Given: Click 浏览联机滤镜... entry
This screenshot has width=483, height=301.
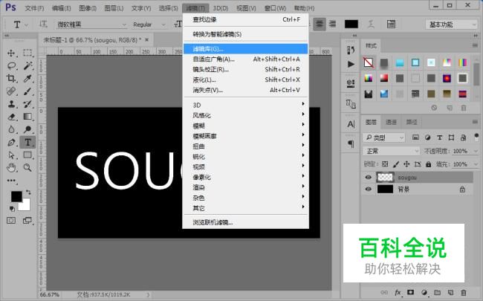Looking at the screenshot, I should click(x=246, y=222).
